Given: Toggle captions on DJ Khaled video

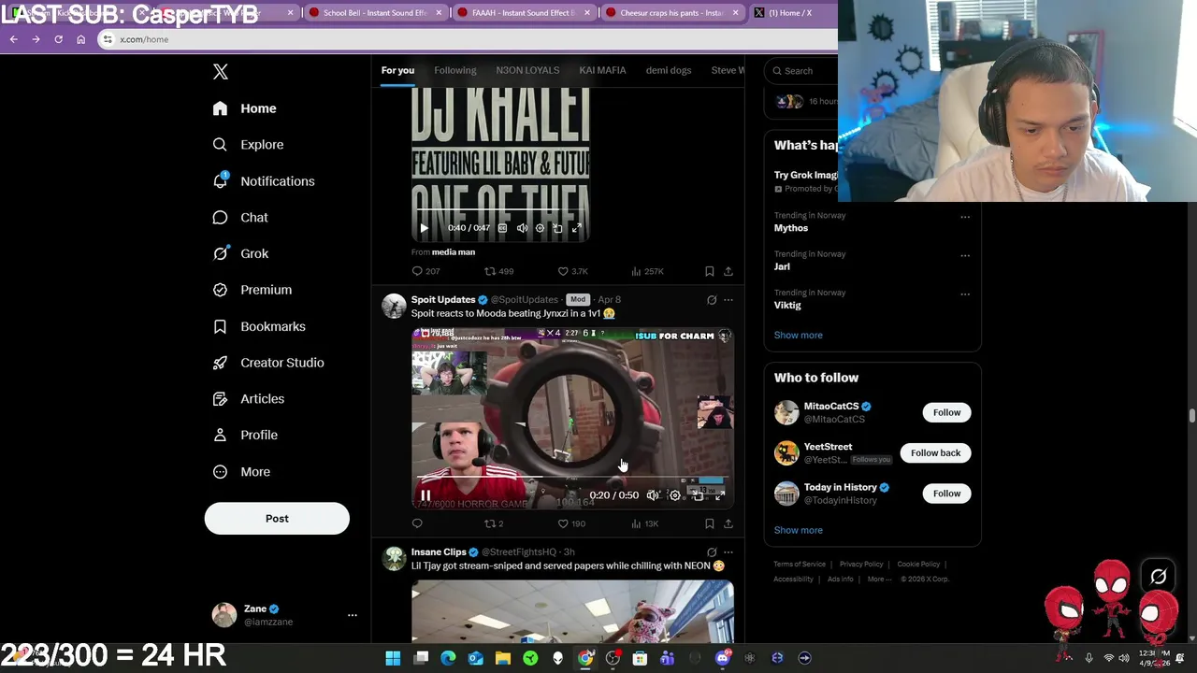Looking at the screenshot, I should (502, 228).
